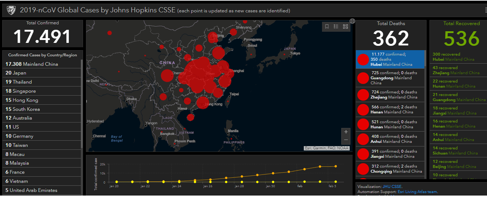Open the hamburger menu in header
This screenshot has width=487, height=197.
pyautogui.click(x=485, y=11)
